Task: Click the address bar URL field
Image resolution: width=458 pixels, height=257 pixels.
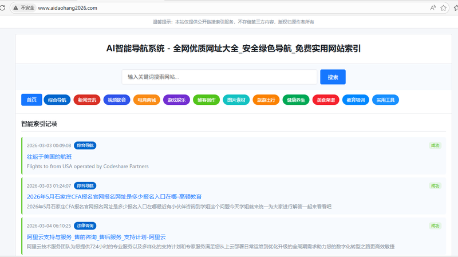Action: point(172,8)
